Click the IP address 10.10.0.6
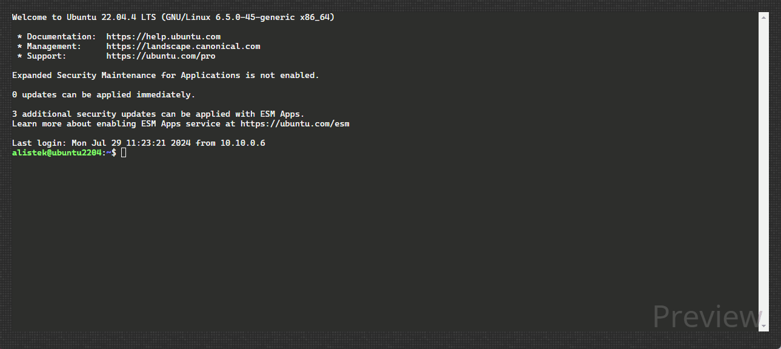This screenshot has height=349, width=781. coord(242,143)
